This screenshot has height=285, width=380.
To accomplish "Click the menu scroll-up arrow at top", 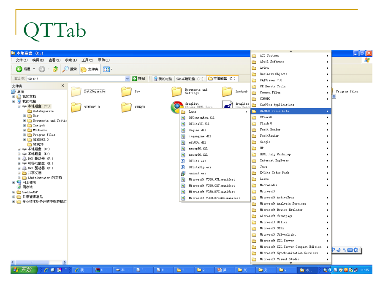I will pyautogui.click(x=291, y=52).
